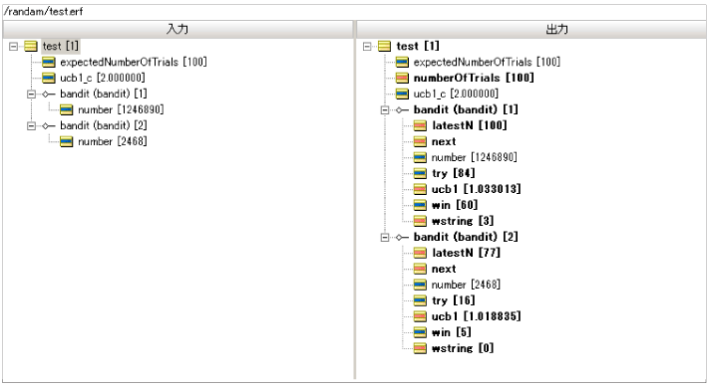Image resolution: width=708 pixels, height=387 pixels.
Task: Select bandit (bandit) [2] in input tree
Action: tap(104, 125)
